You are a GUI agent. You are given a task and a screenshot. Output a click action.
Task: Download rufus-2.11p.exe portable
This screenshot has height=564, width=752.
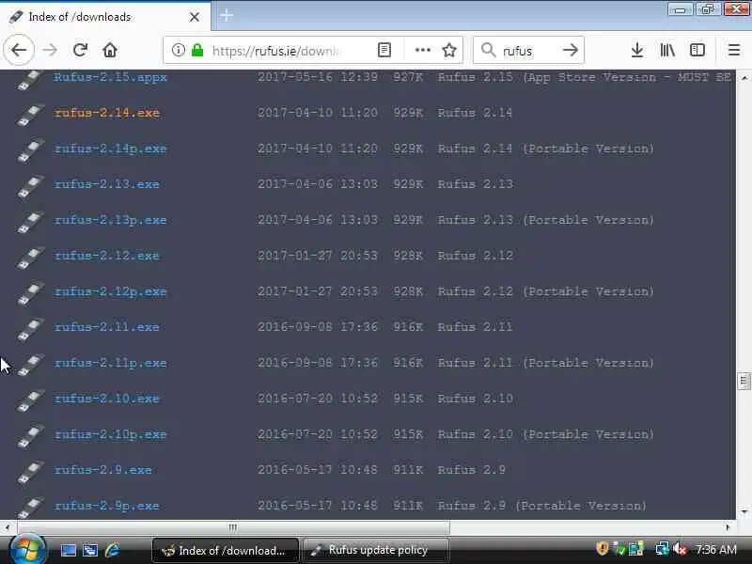[110, 363]
